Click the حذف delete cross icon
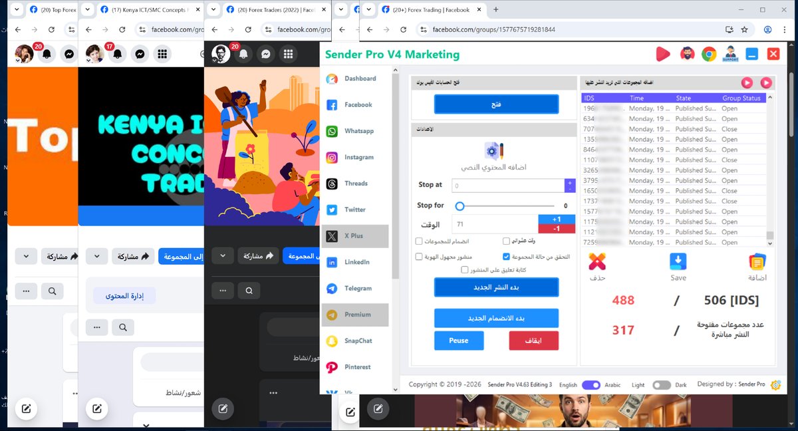Viewport: 798px width, 431px height. pos(597,261)
